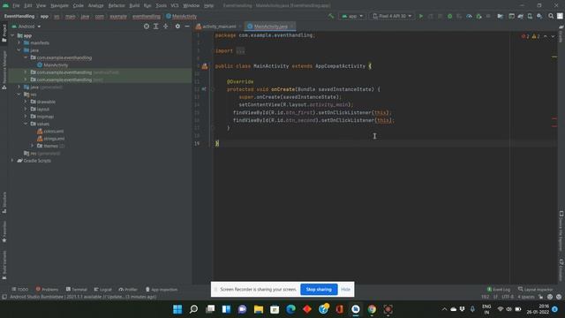565x318 pixels.
Task: Open File Explorer from taskbar
Action: 259,309
